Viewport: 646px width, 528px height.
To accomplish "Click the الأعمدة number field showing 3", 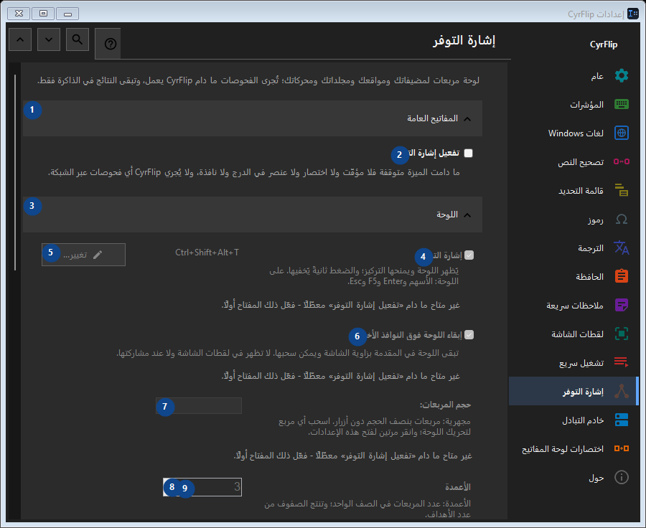I will pyautogui.click(x=202, y=487).
